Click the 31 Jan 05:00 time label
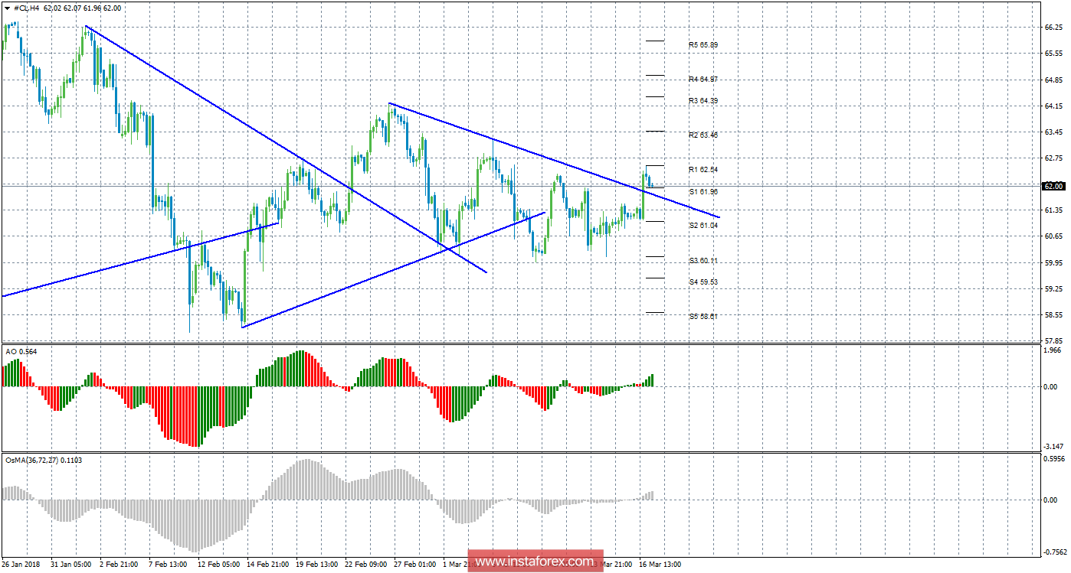 click(x=70, y=565)
